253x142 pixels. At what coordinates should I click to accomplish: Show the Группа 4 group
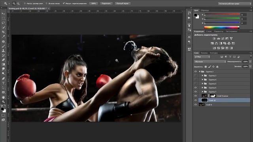pyautogui.click(x=195, y=80)
